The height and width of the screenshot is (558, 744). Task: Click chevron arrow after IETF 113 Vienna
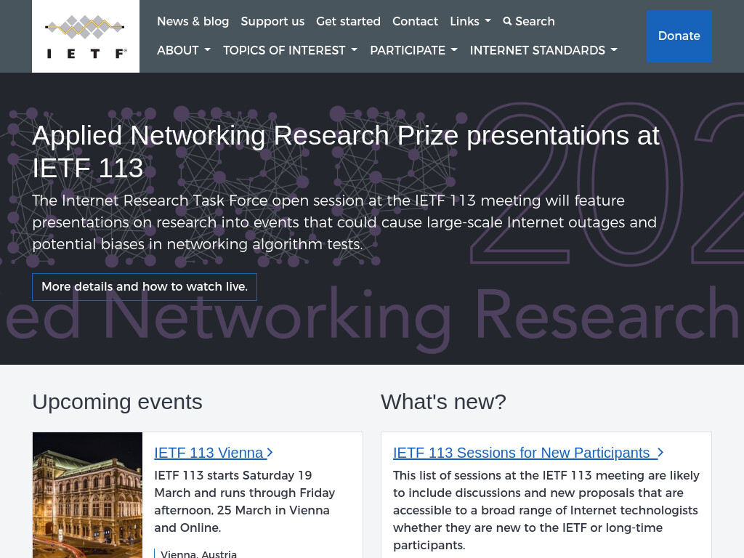pyautogui.click(x=270, y=453)
